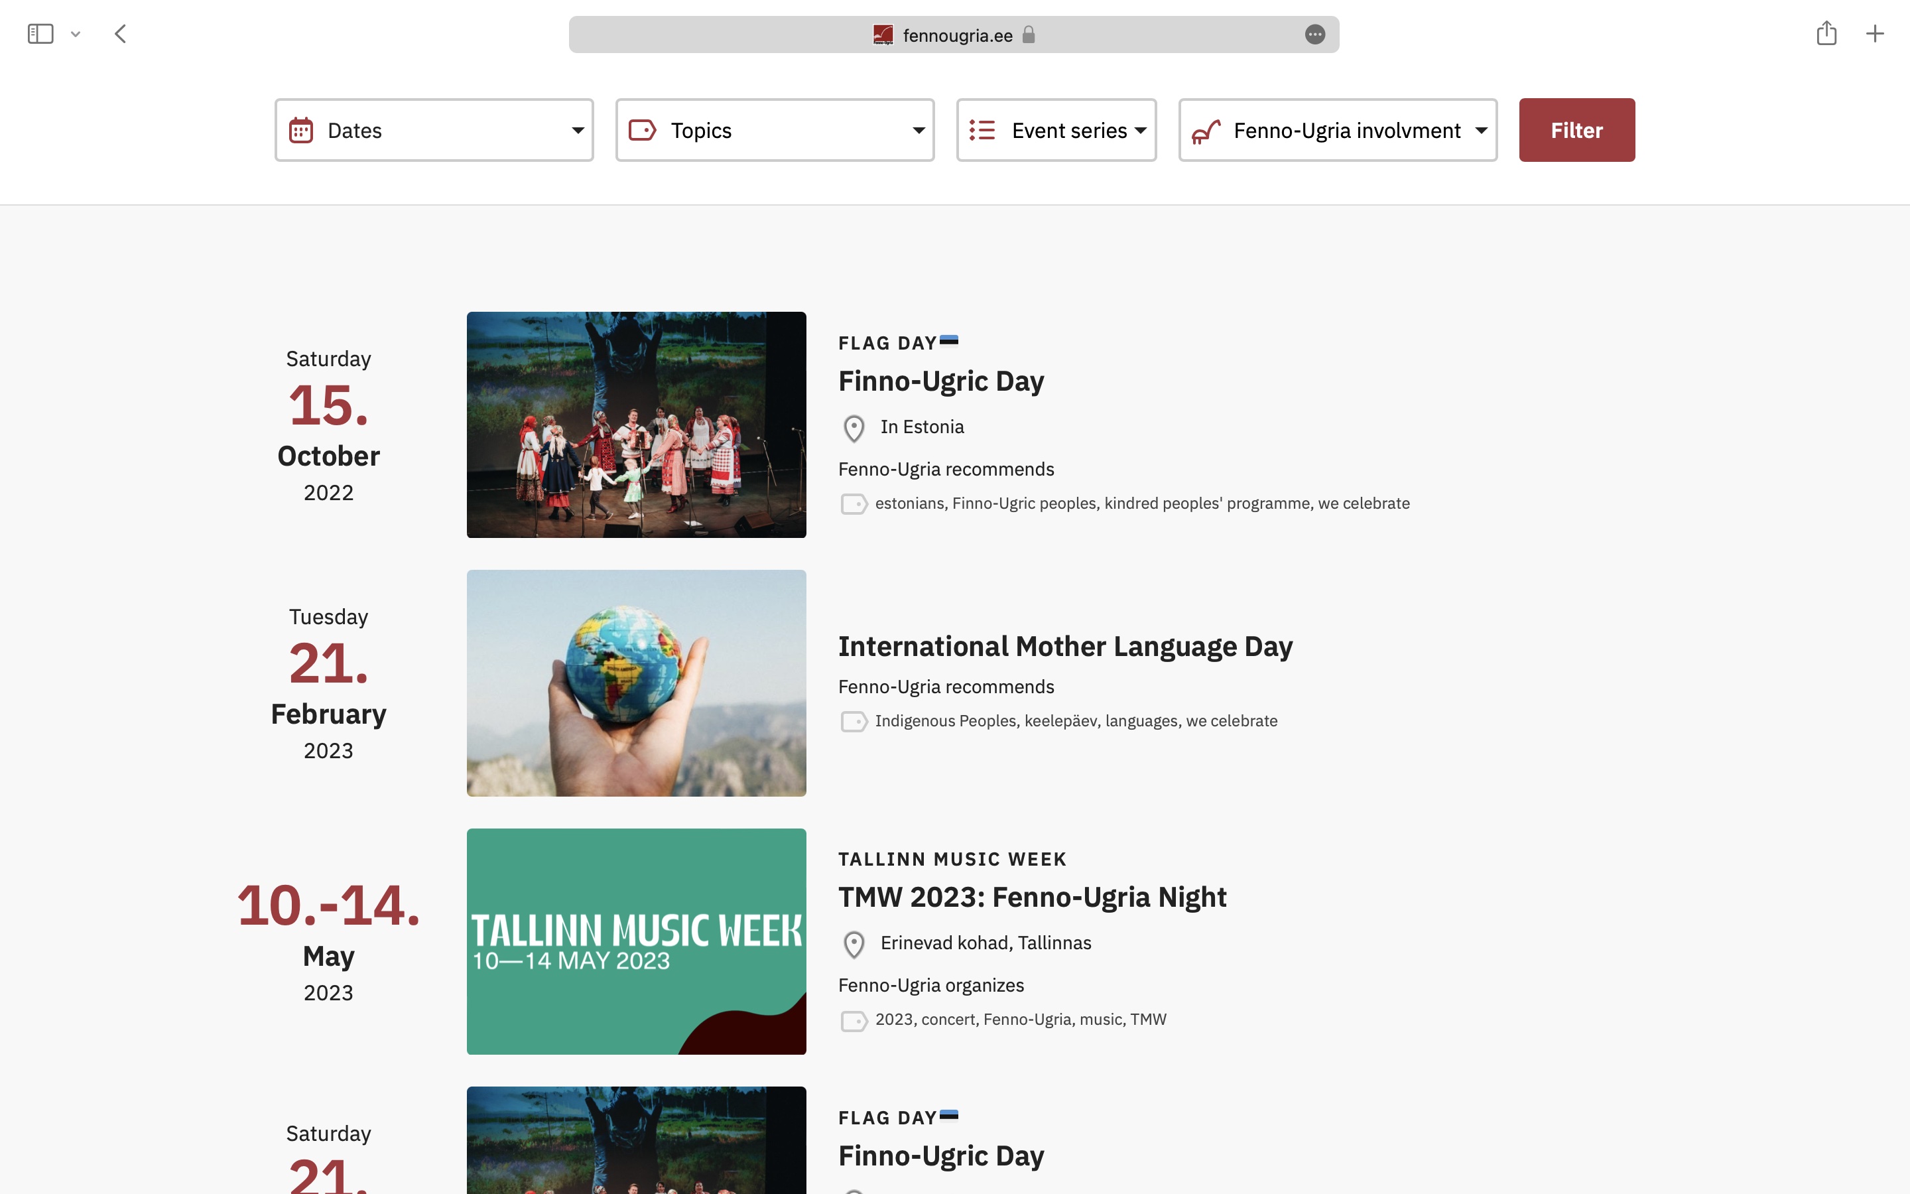Viewport: 1910px width, 1194px height.
Task: Expand the Topics dropdown
Action: (775, 130)
